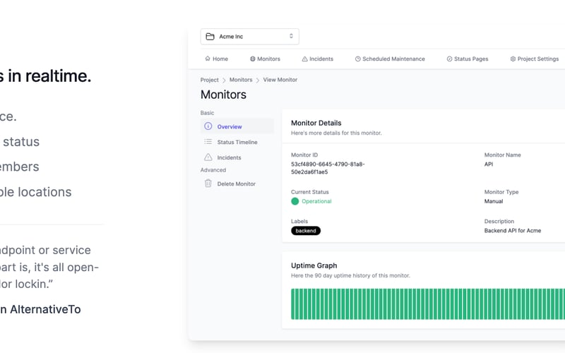Click the check-circle icon beside Status Pages

[x=449, y=59]
